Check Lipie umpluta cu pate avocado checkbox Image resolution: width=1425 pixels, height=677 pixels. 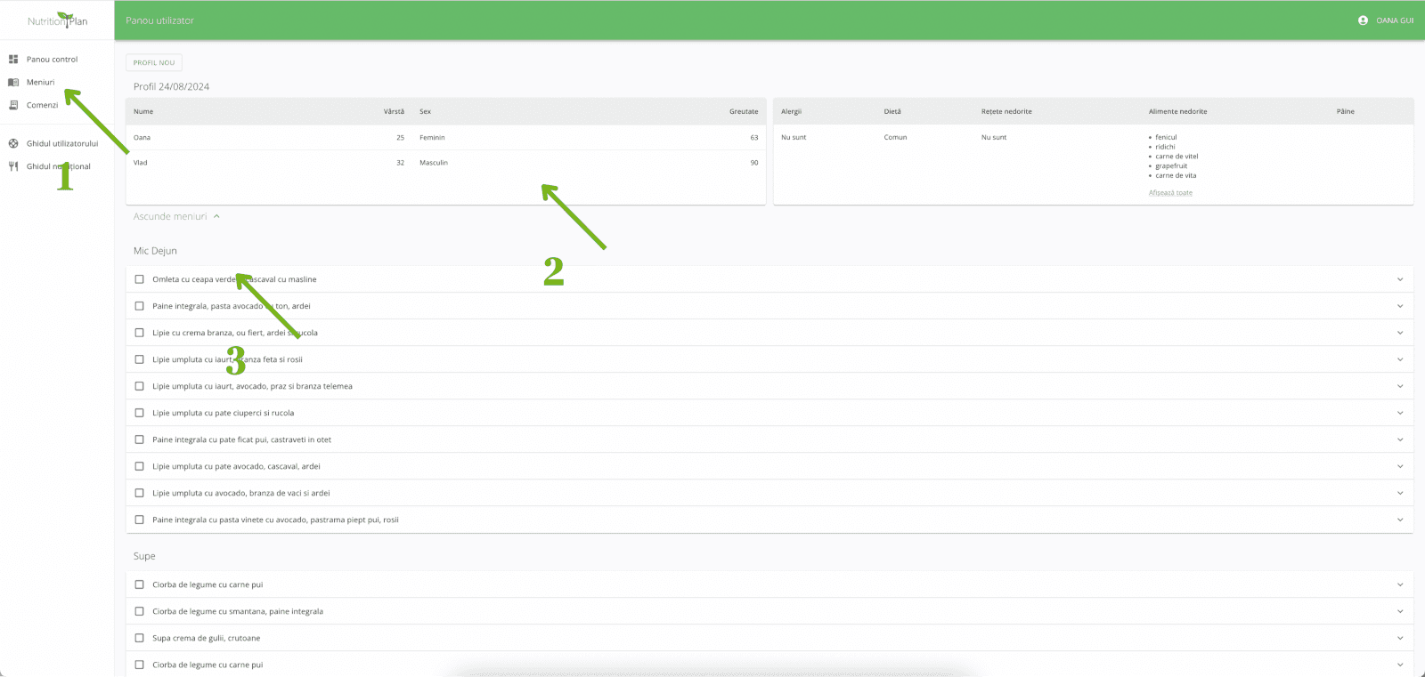click(x=139, y=466)
